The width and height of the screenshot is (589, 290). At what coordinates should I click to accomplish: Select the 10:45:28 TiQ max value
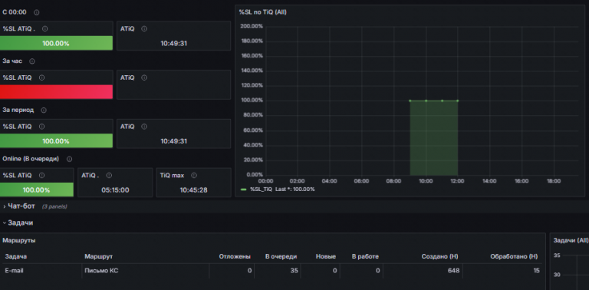[193, 190]
